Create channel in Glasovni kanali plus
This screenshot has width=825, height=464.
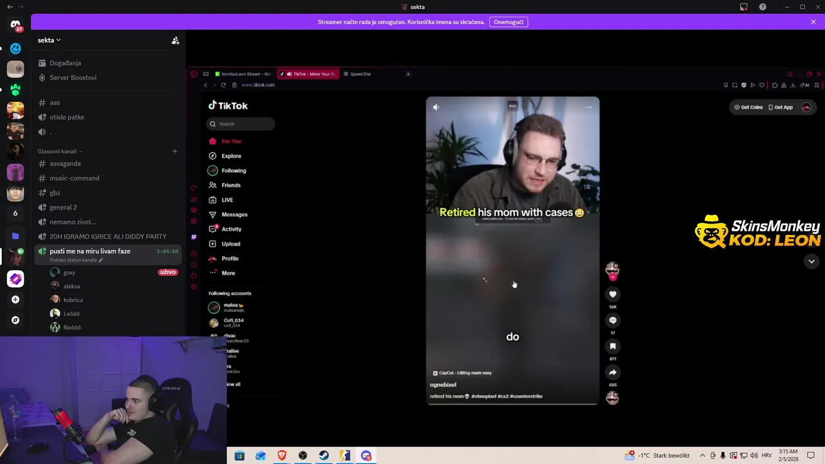(x=175, y=151)
